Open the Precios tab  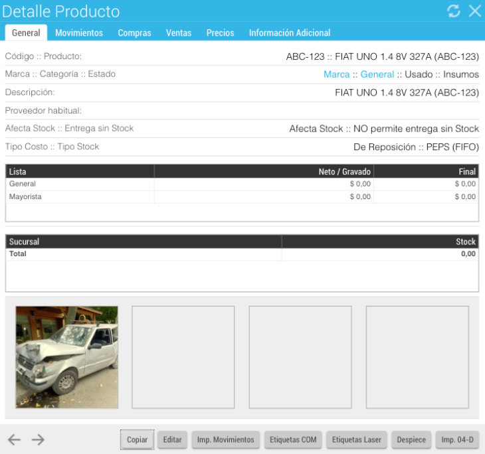pyautogui.click(x=220, y=33)
